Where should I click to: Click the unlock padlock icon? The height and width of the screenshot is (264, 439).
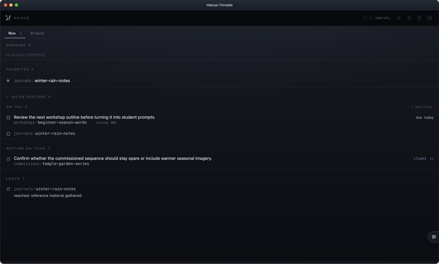pyautogui.click(x=409, y=18)
